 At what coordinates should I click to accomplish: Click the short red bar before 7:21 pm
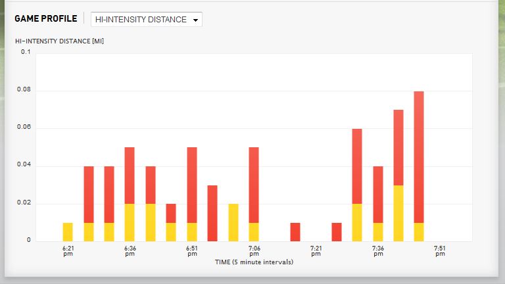point(295,232)
